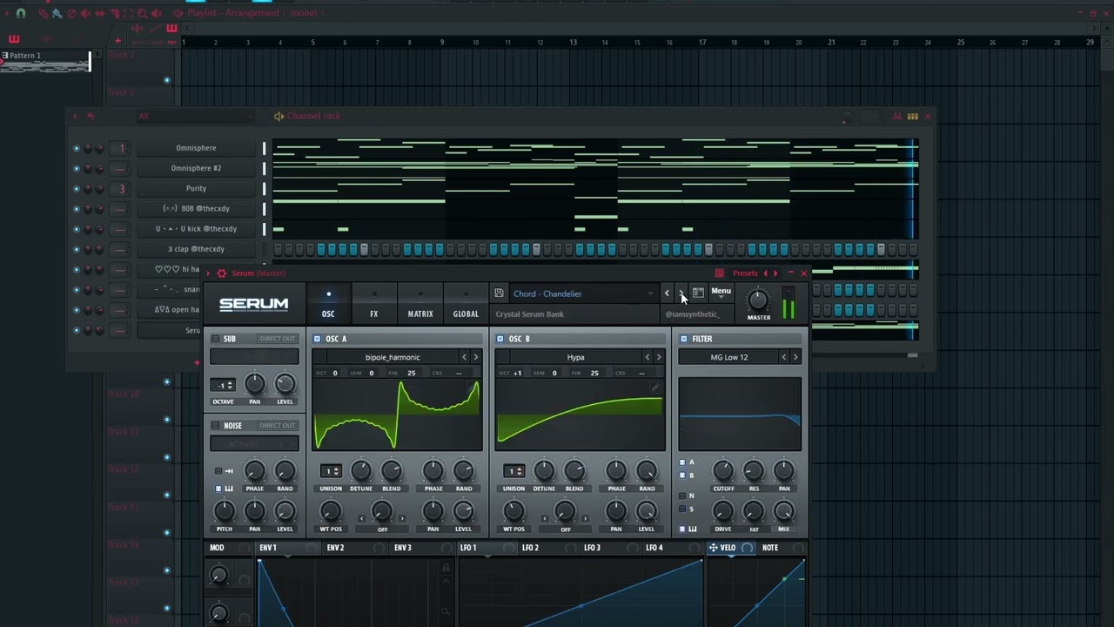Open the Serum preset browser icon
Screen dimensions: 1114x627
click(698, 293)
